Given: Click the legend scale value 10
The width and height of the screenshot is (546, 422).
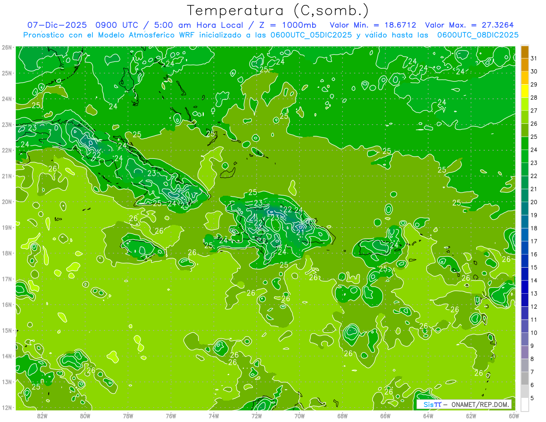Looking at the screenshot, I should pyautogui.click(x=534, y=333).
